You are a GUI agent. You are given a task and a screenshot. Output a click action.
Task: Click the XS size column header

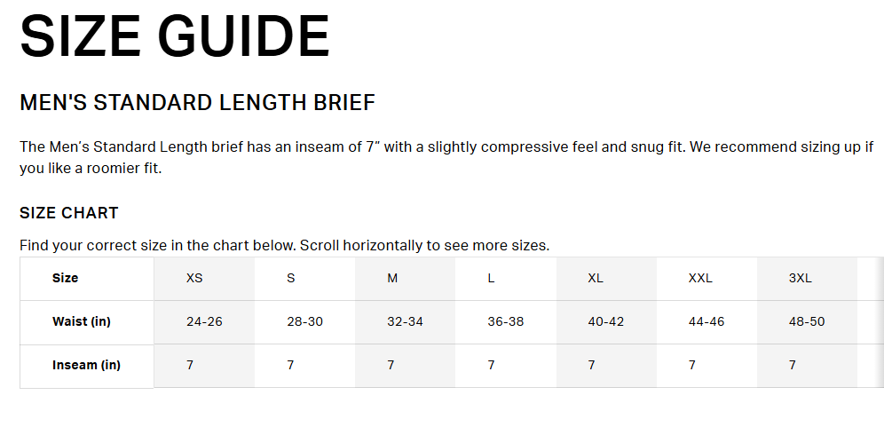[194, 278]
